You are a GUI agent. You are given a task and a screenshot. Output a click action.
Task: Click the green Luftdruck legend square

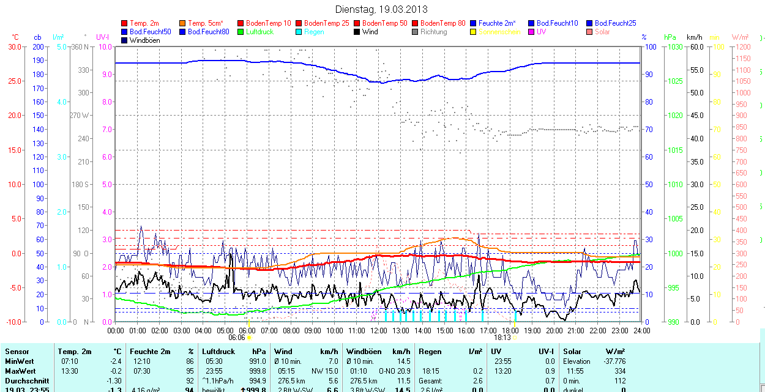[x=241, y=32]
